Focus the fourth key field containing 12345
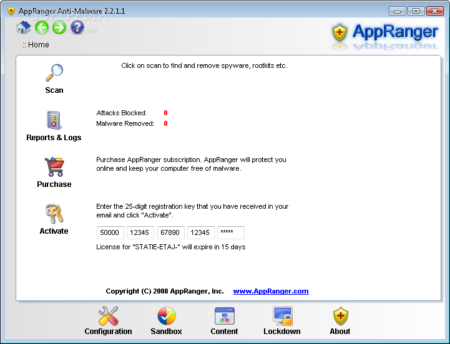 click(x=201, y=232)
